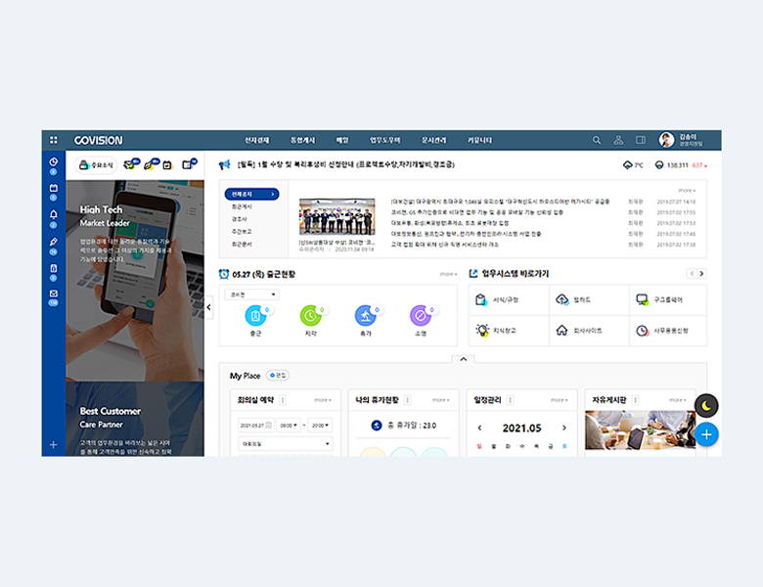
Task: Click the mail envelope icon in left sidebar
Action: pyautogui.click(x=54, y=293)
